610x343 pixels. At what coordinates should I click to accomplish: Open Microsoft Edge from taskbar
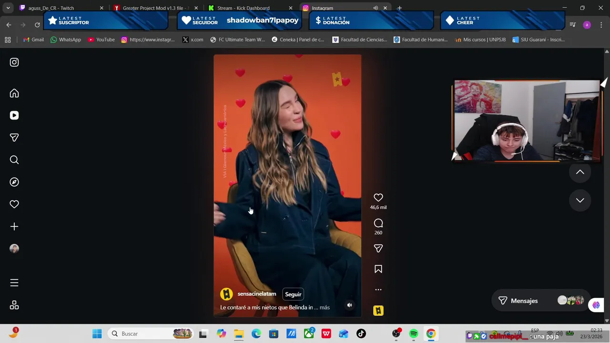256,334
